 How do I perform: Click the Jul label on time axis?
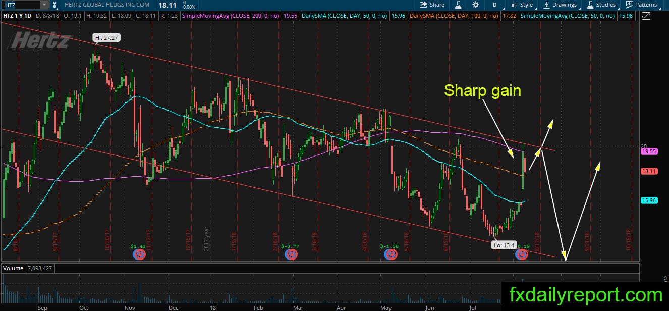472,307
